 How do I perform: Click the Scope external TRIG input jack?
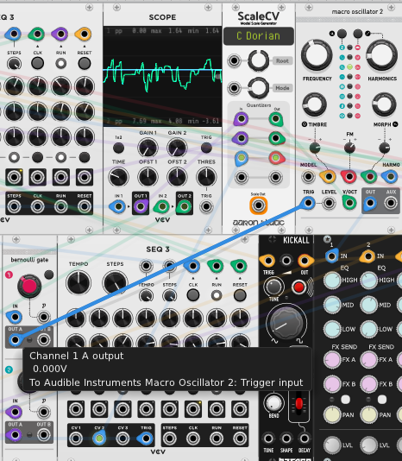[206, 206]
